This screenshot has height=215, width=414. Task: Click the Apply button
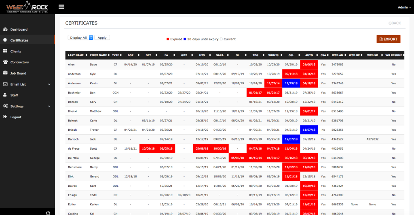[x=102, y=38]
